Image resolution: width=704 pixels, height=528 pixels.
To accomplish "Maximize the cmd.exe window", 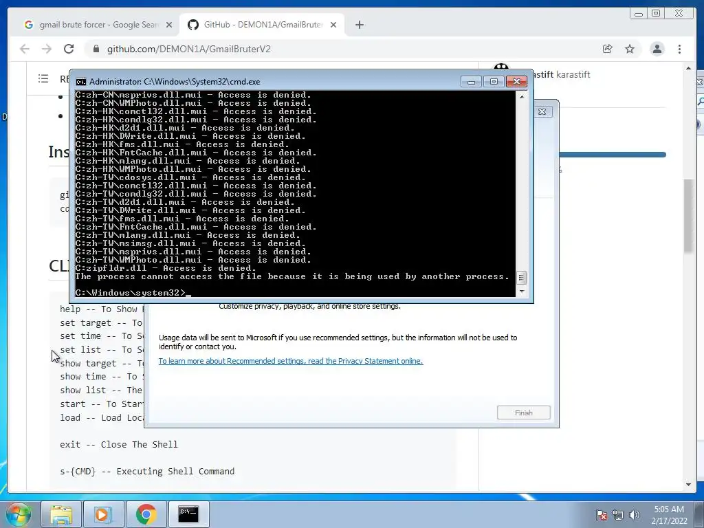I will coord(494,82).
